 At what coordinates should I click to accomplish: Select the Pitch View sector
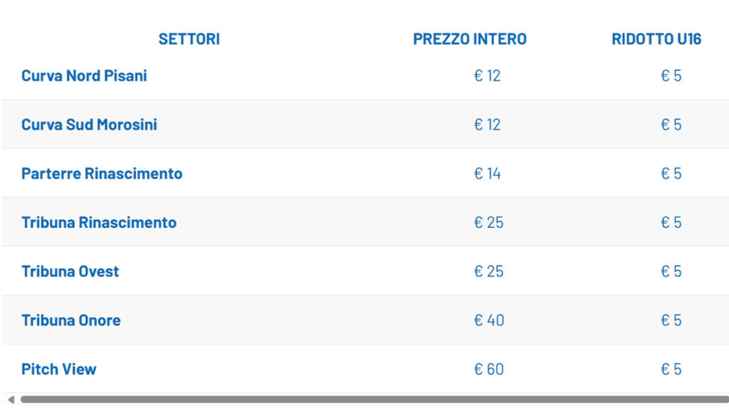tap(58, 369)
